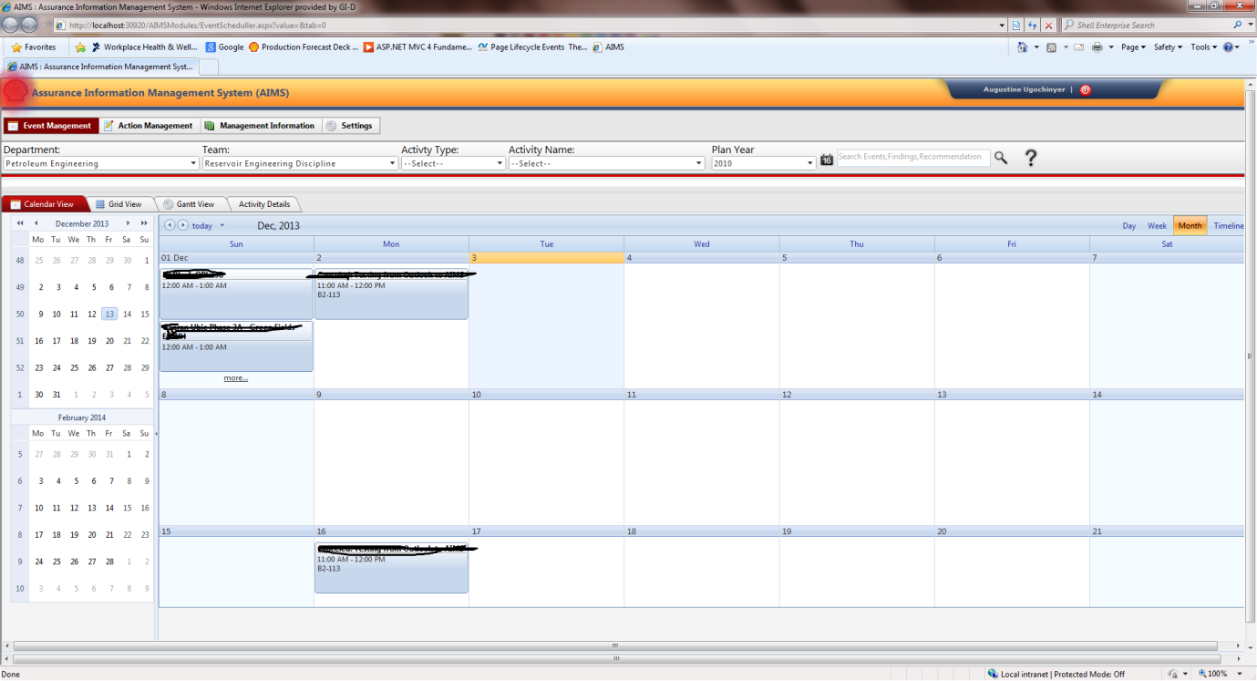Click the next month arrow beside today
The height and width of the screenshot is (681, 1257).
(x=182, y=225)
